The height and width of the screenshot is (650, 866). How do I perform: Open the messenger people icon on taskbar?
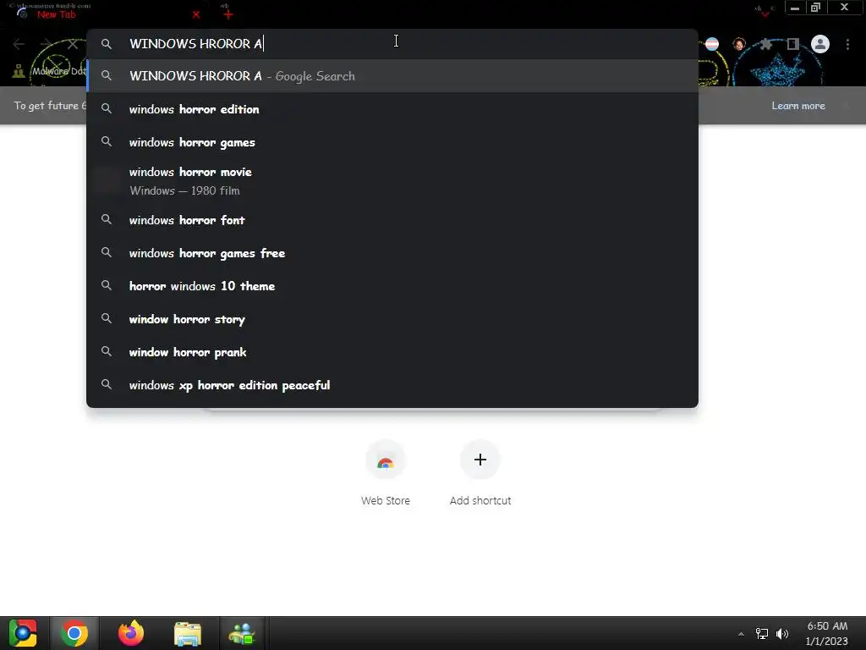(x=241, y=633)
